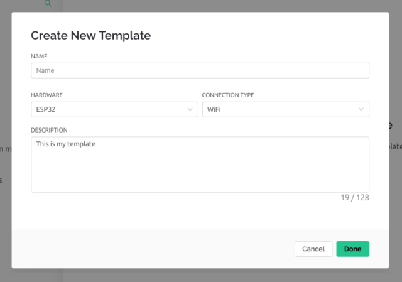Click the 19 / 128 character counter

coord(355,197)
